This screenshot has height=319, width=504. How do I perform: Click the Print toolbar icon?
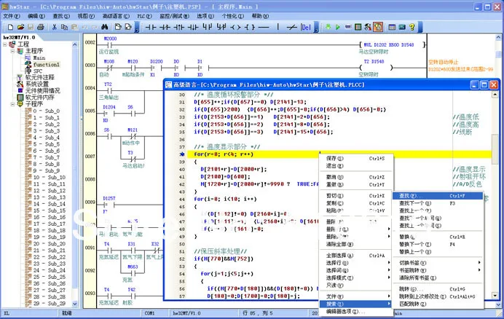41,28
